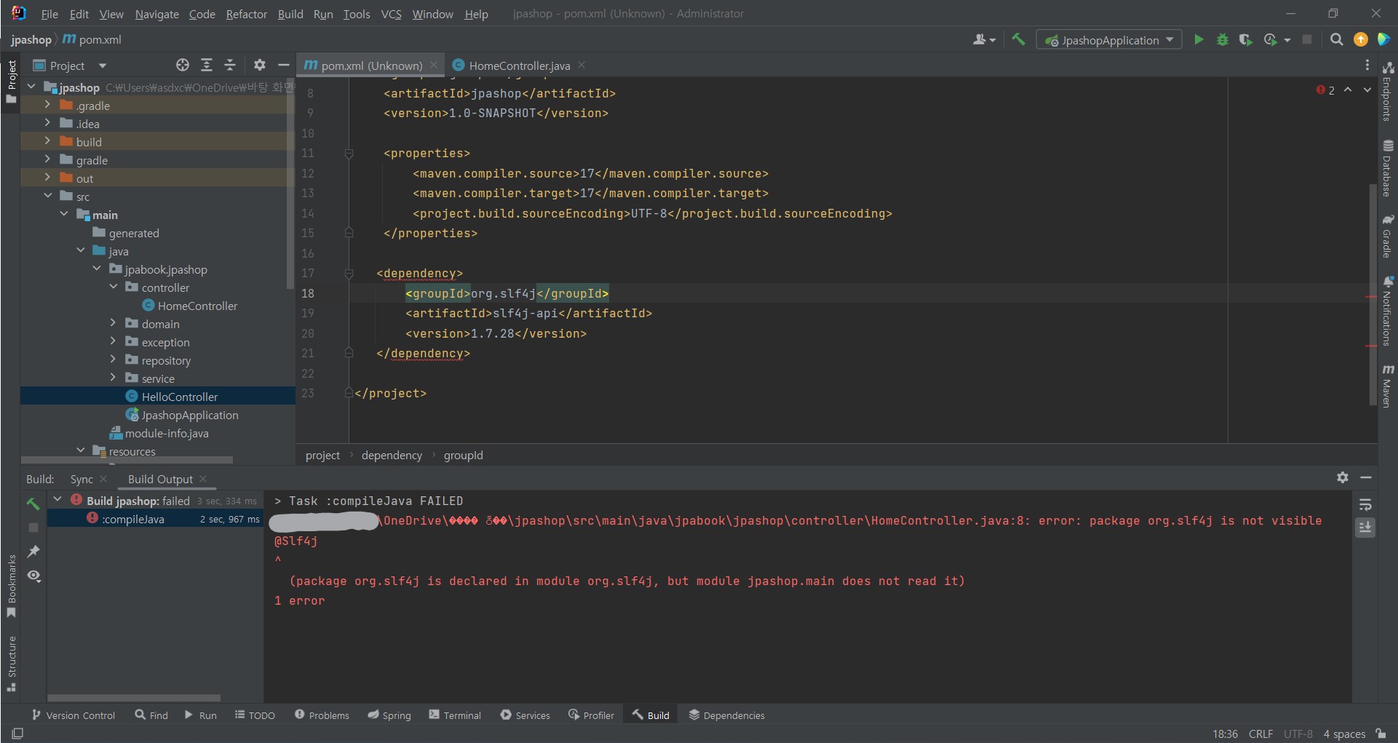The height and width of the screenshot is (743, 1398).
Task: Toggle the Structure tool window stripe button
Action: (11, 664)
